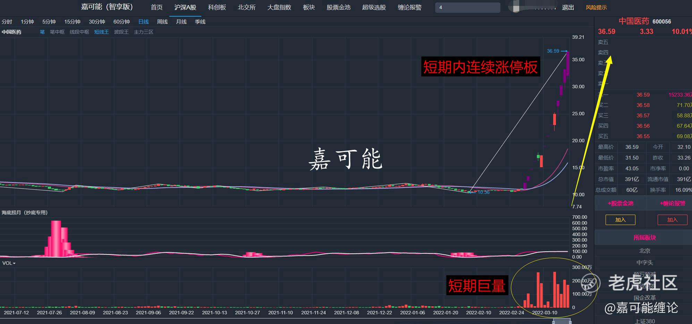
Task: Switch chart to 15分钟 period
Action: pyautogui.click(x=72, y=22)
